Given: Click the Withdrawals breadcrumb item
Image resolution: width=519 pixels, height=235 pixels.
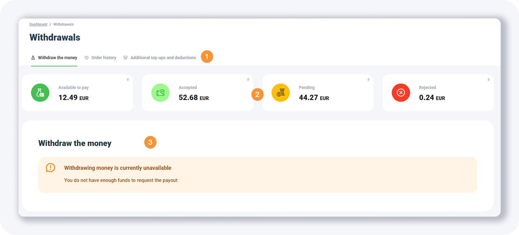Looking at the screenshot, I should (64, 24).
